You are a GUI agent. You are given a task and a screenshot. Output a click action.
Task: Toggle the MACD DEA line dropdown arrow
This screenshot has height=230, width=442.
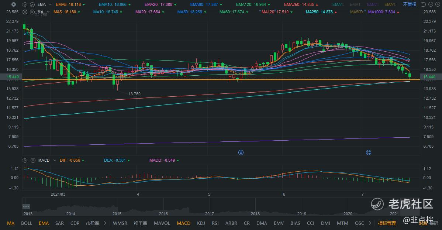128,160
